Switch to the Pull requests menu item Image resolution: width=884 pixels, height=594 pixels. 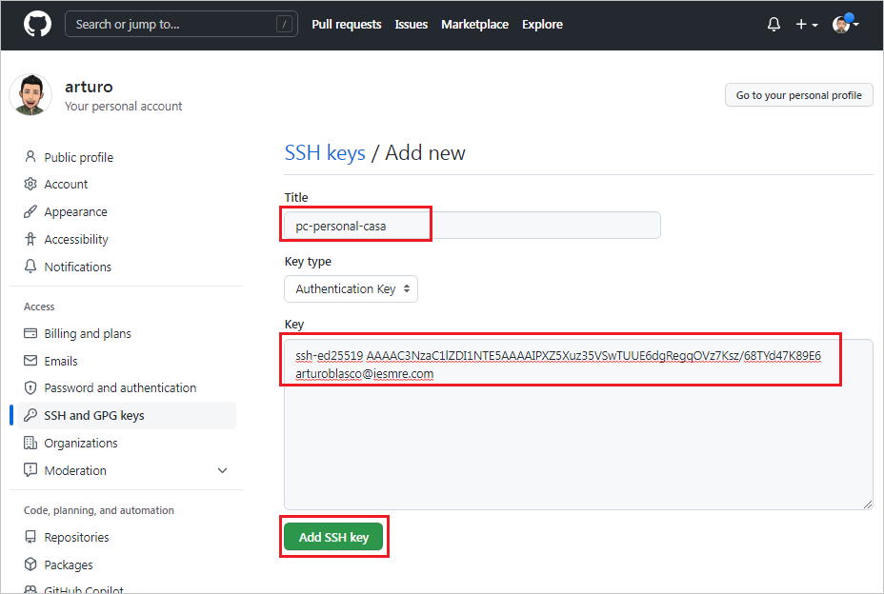point(346,24)
